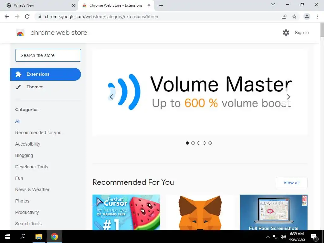Show hidden system tray icons
Viewport: 324px width, 243px height.
click(x=268, y=237)
